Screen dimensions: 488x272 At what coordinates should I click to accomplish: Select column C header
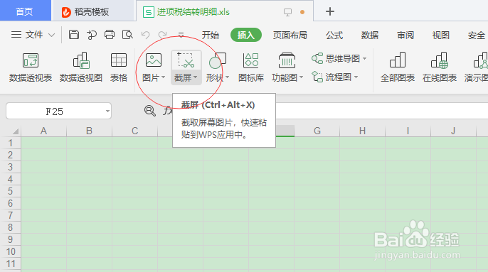134,131
